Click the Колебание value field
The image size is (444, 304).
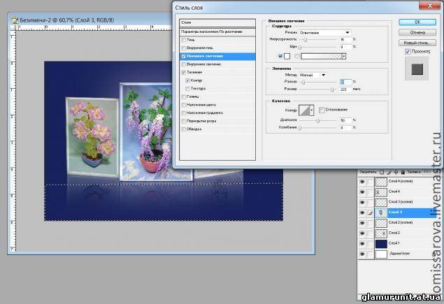(345, 128)
